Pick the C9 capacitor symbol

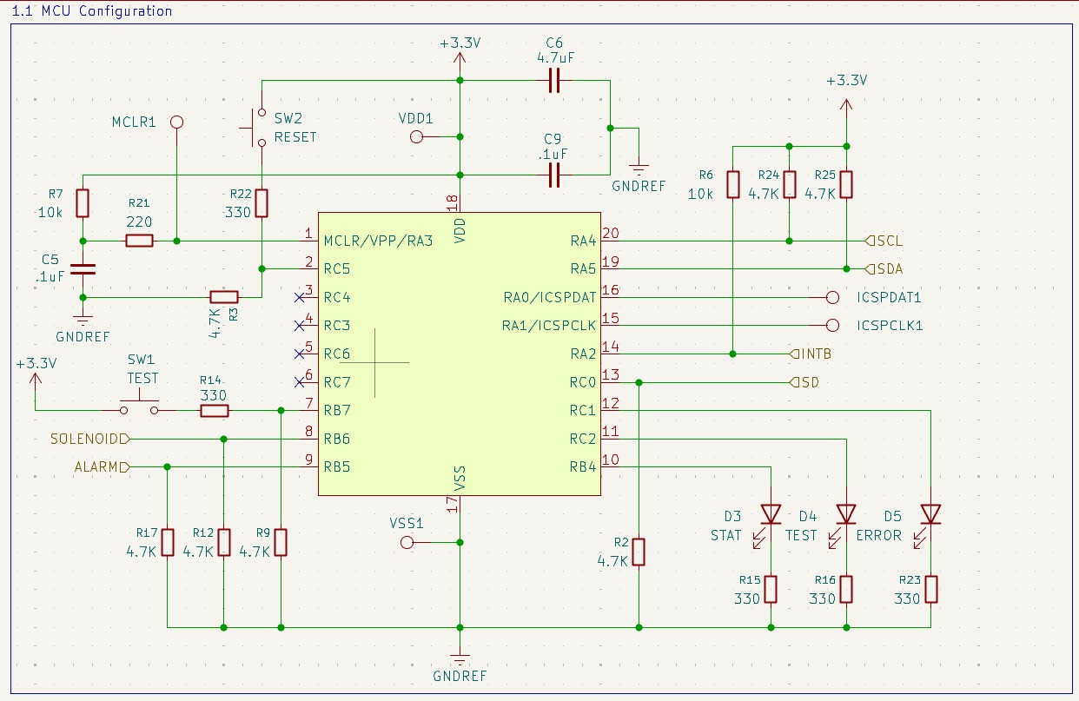(554, 176)
